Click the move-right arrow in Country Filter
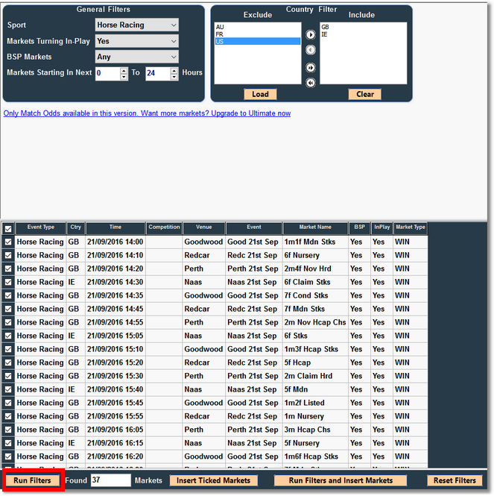Screen dimensions: 494x496 tap(311, 34)
